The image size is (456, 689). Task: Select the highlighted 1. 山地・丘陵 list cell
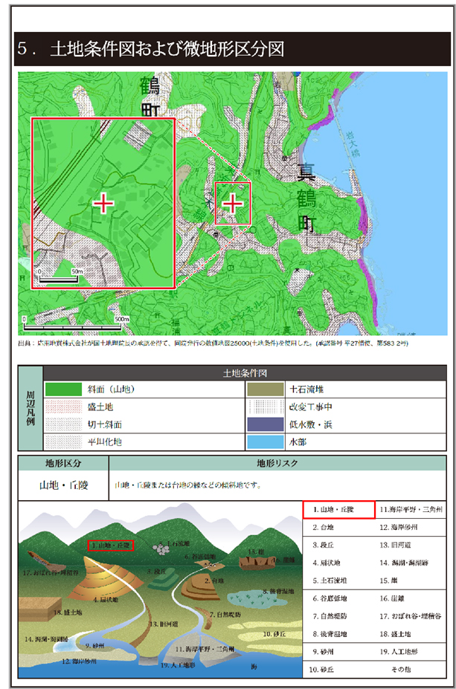click(x=338, y=510)
